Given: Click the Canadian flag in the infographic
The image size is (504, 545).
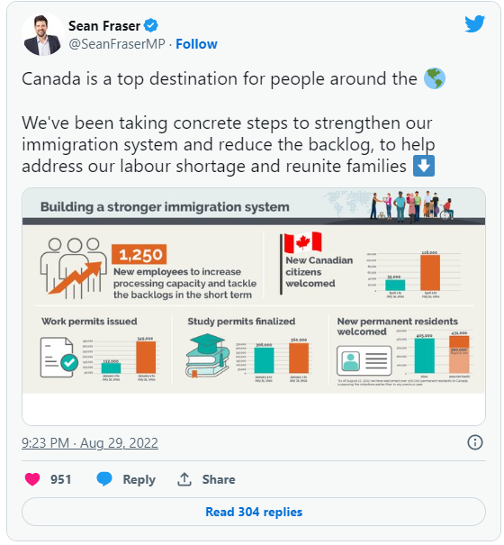Looking at the screenshot, I should click(302, 242).
